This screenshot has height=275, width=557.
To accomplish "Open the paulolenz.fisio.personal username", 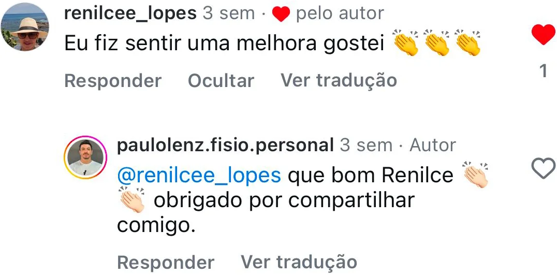I will pyautogui.click(x=225, y=146).
